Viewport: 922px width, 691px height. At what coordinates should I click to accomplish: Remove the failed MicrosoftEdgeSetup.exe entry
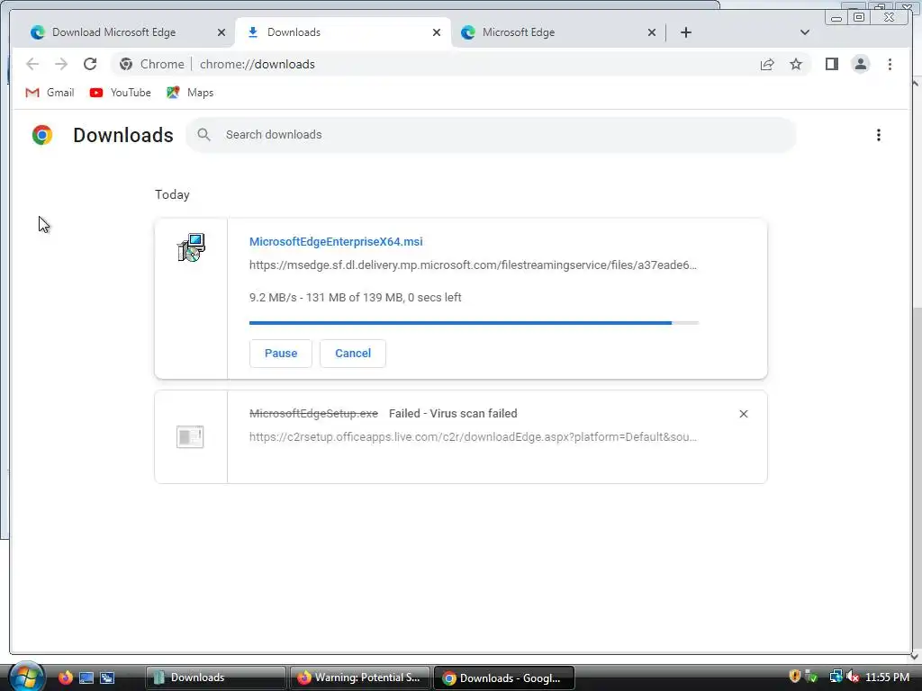click(743, 414)
